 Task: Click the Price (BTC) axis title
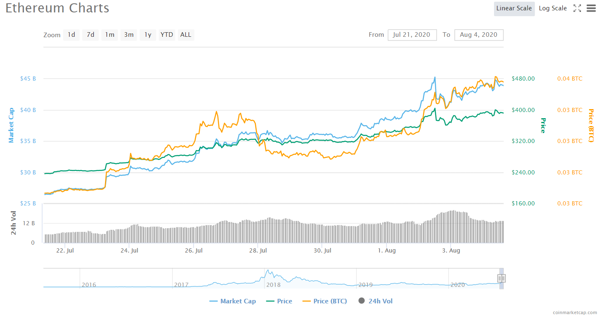(591, 125)
